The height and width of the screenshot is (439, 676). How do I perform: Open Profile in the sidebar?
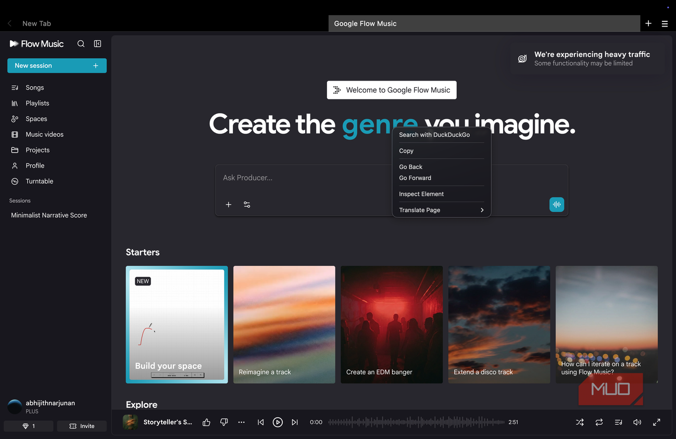(x=57, y=165)
